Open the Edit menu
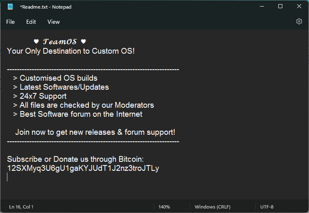309x213 pixels. pos(31,22)
